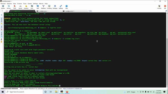
Task: Open the X server icon at right
Action: click(159, 7)
